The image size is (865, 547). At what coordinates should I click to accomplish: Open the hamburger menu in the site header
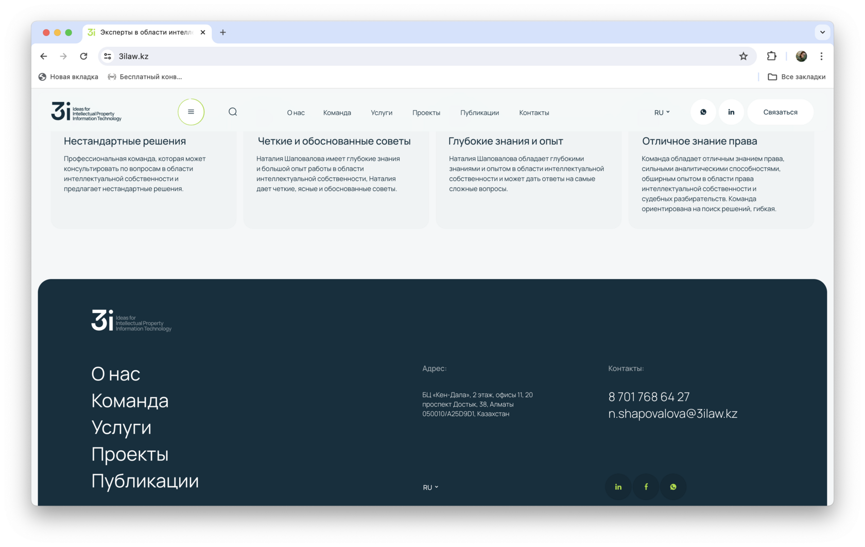coord(191,112)
